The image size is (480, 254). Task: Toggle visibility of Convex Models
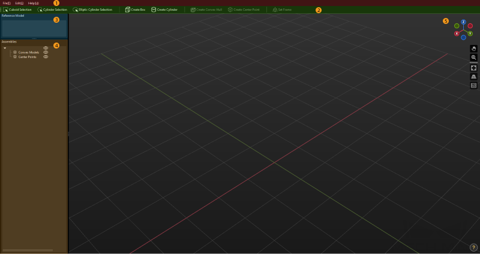tap(46, 52)
